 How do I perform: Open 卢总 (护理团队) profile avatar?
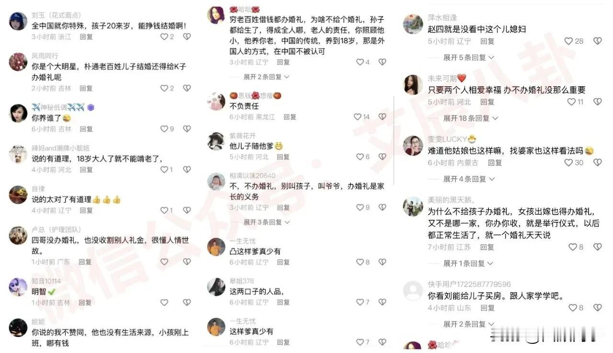tap(18, 235)
